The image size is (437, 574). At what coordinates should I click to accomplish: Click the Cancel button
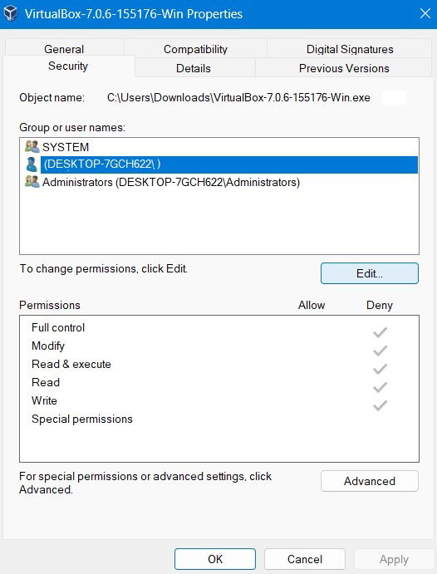click(x=305, y=559)
